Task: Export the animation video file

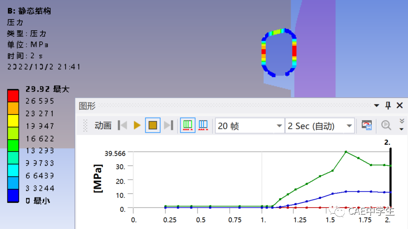Action: (367, 125)
